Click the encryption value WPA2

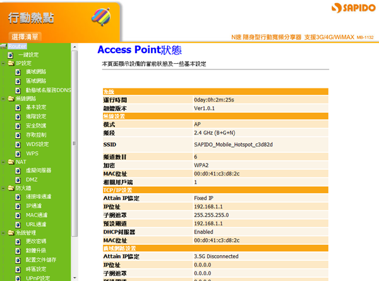pyautogui.click(x=201, y=165)
